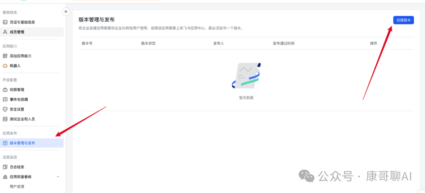Click the 凭证与基础信息 icon
The width and height of the screenshot is (425, 193).
pos(5,22)
